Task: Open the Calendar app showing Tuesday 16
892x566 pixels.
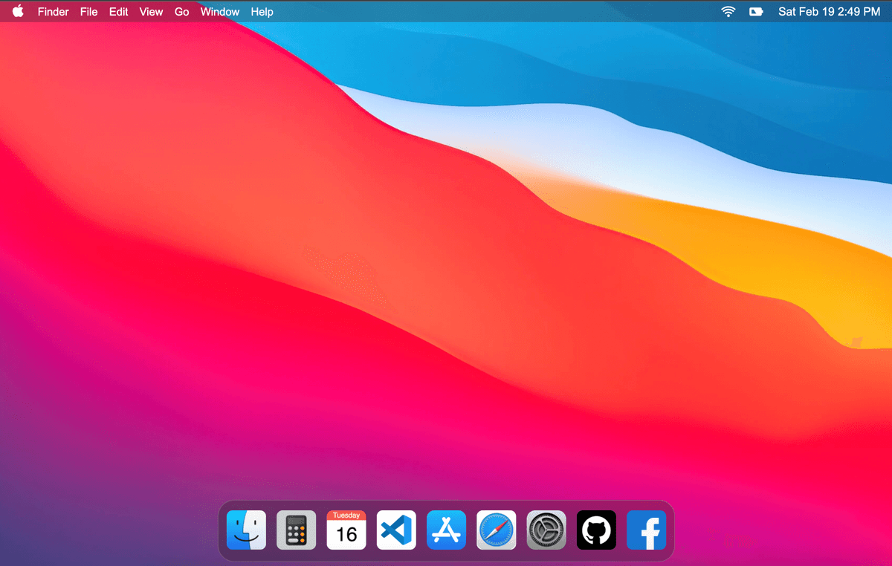Action: pos(346,530)
